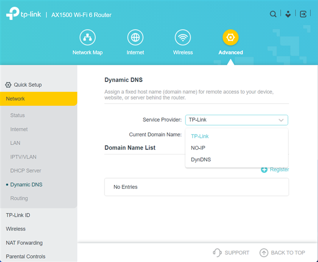
Task: Open Wireless section in sidebar
Action: [x=16, y=229]
